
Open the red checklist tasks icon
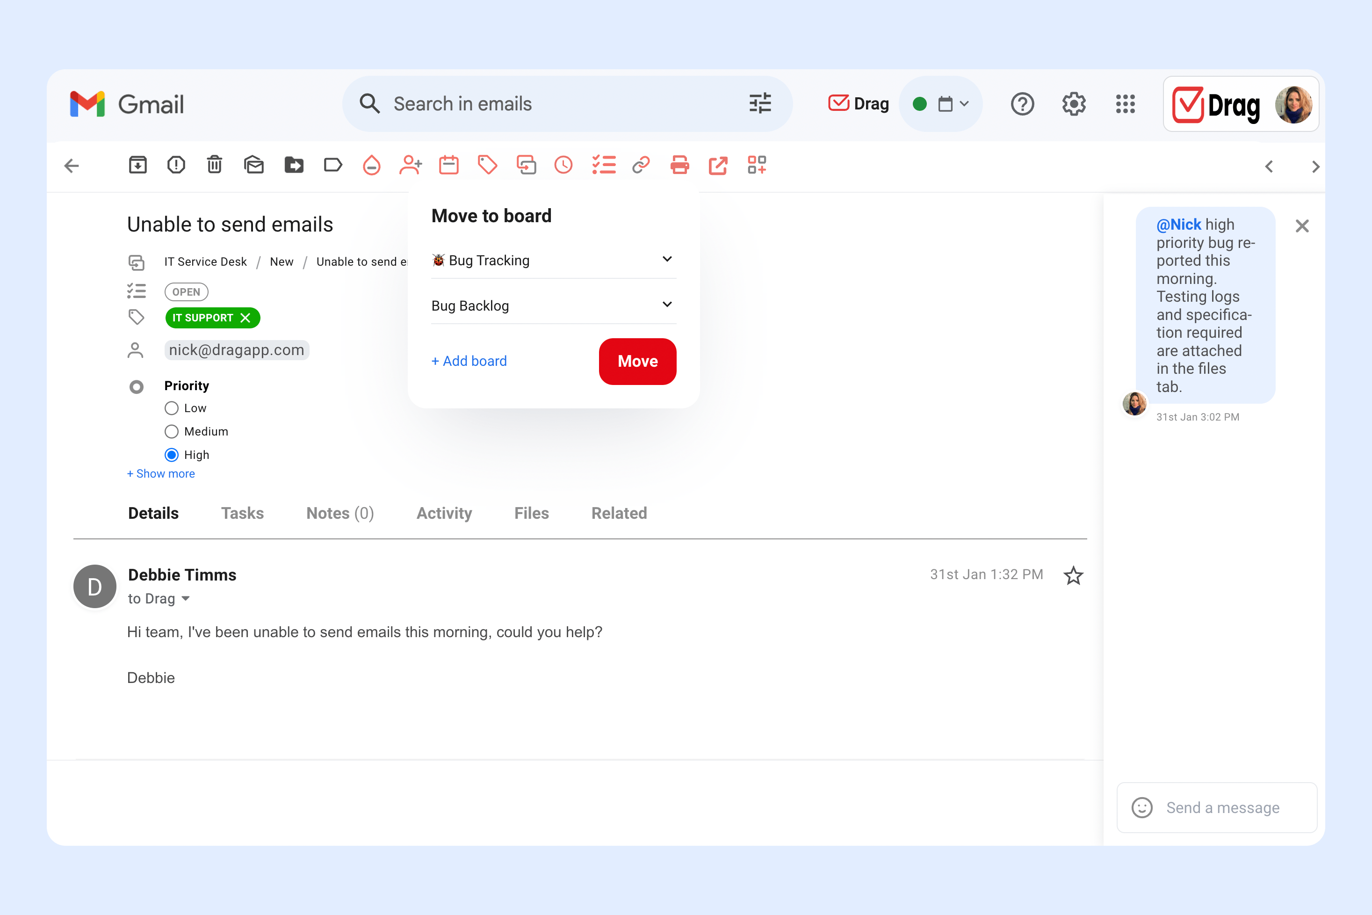604,165
